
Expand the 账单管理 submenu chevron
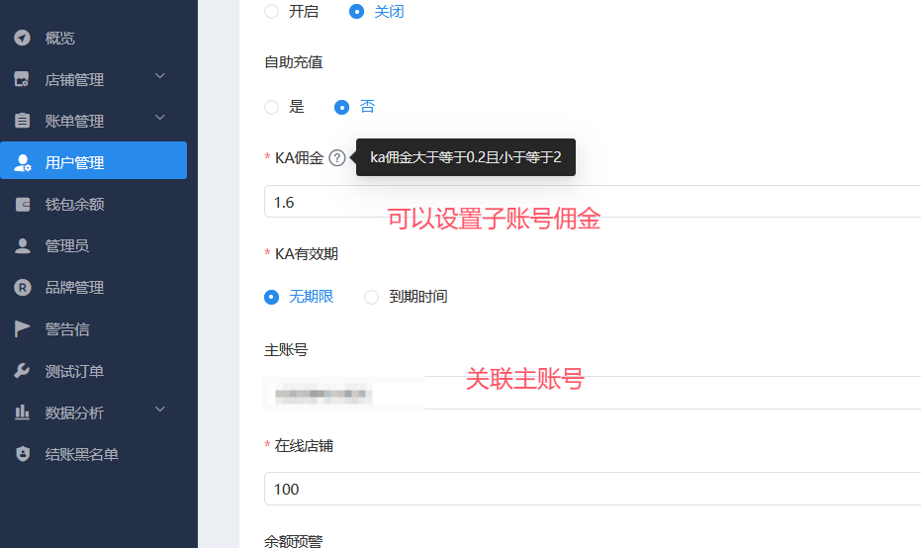160,118
